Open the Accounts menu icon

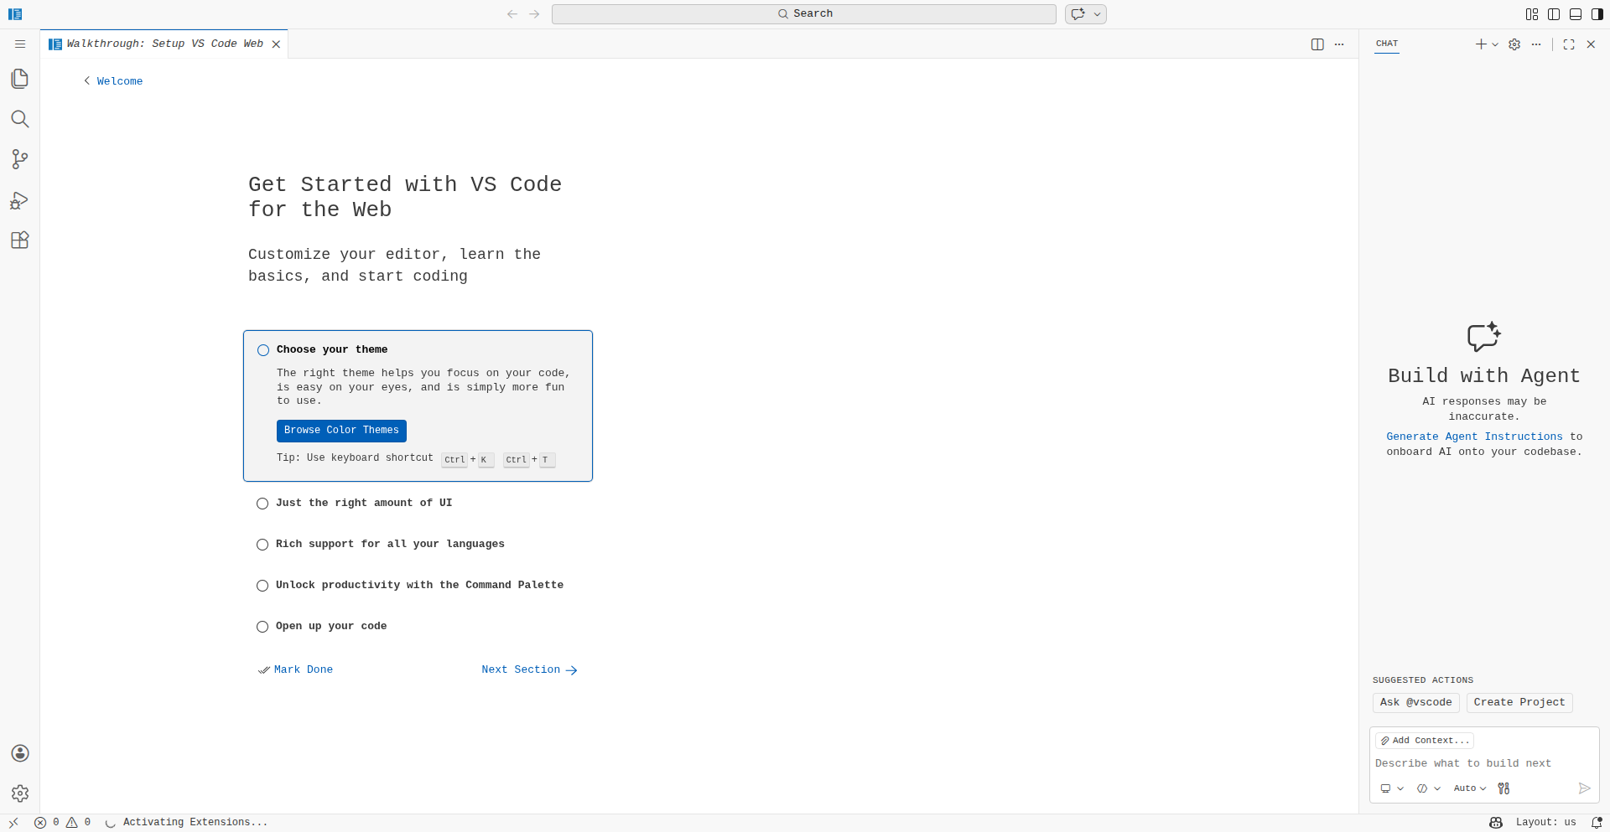20,753
